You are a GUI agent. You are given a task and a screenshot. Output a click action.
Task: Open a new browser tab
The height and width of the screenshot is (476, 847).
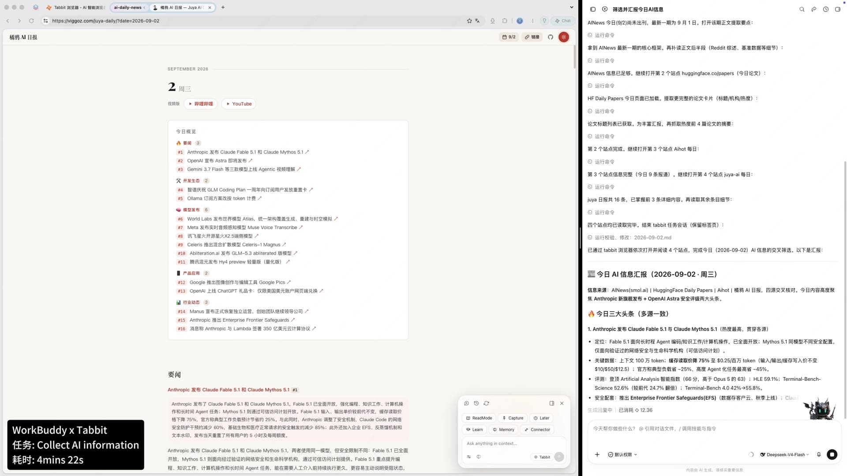click(223, 7)
